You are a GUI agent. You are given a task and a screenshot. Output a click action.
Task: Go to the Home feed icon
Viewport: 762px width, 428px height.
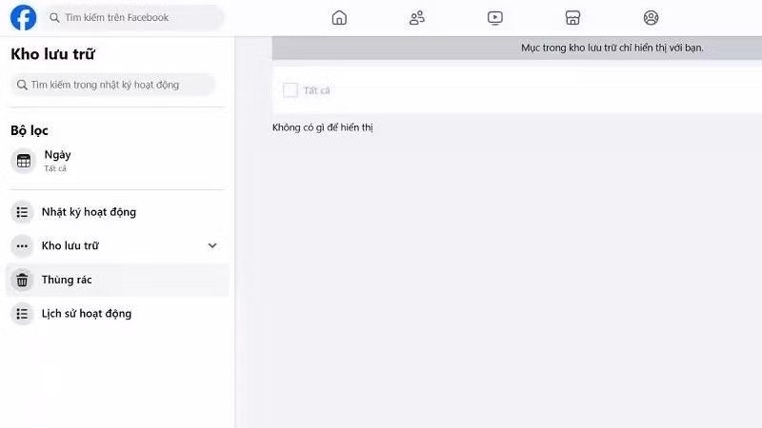339,17
